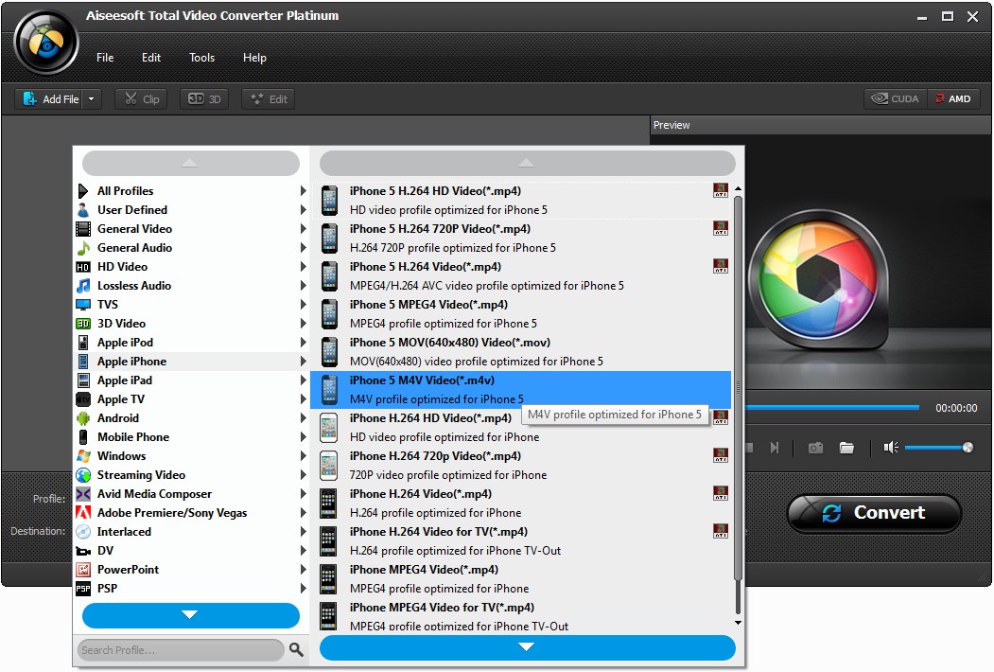Expand the HD Video submenu arrow
994x672 pixels.
click(x=303, y=267)
